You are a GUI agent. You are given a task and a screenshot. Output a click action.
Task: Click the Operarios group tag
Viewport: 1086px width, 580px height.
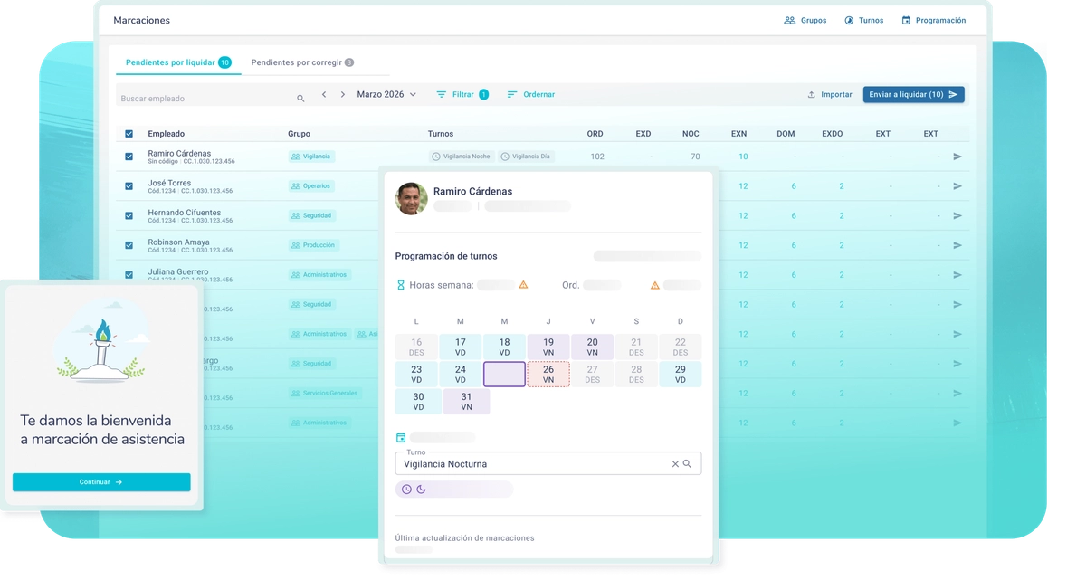click(311, 185)
